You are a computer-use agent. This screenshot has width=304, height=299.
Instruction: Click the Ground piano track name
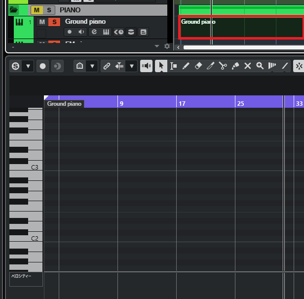(x=85, y=22)
